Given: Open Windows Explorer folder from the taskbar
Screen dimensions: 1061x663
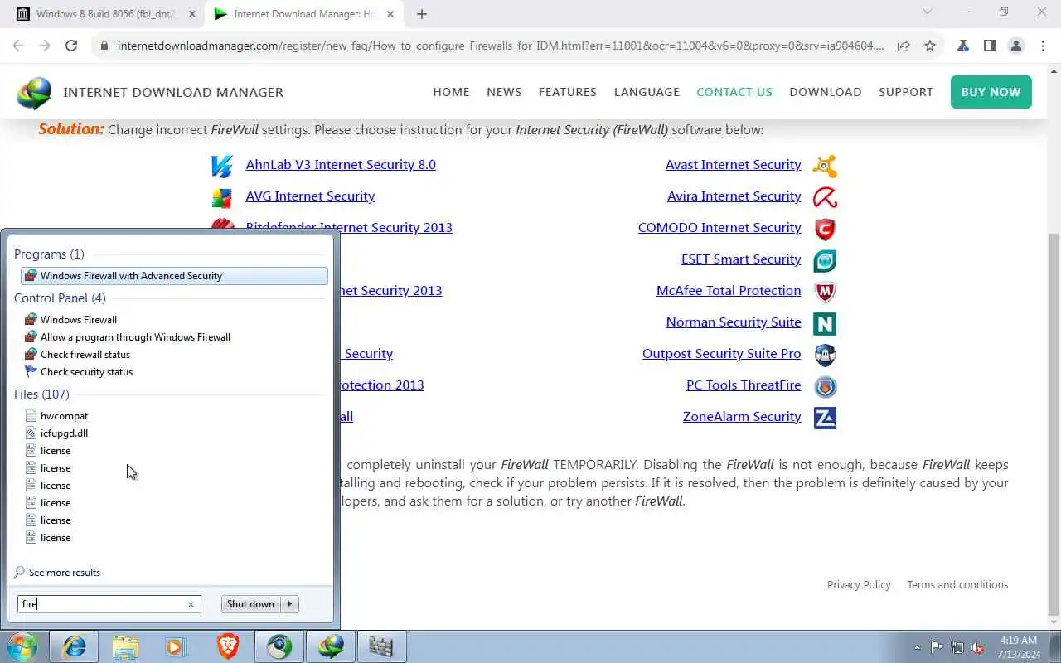Looking at the screenshot, I should tap(125, 646).
